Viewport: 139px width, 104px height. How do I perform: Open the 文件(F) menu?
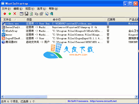point(6,9)
